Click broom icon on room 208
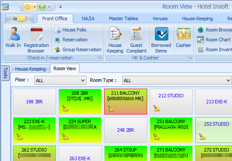This screenshot has width=232, height=161. (x=65, y=108)
